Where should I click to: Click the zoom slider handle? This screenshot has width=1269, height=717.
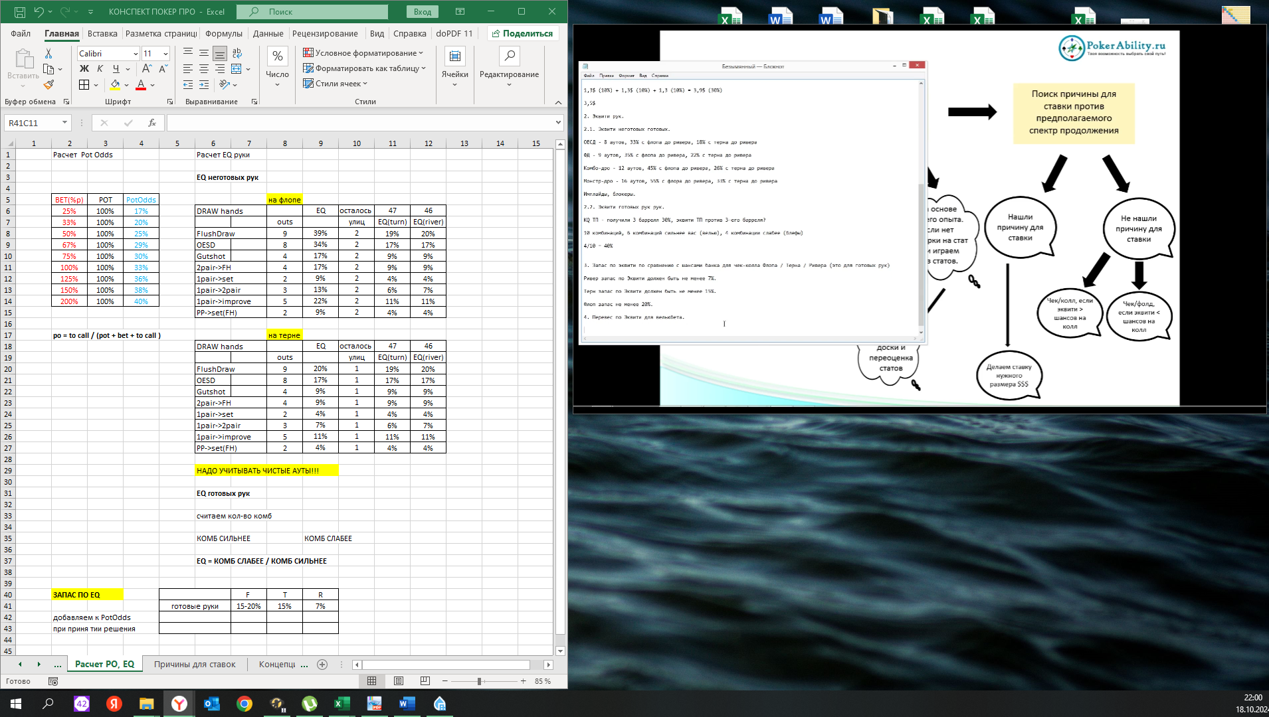(479, 681)
